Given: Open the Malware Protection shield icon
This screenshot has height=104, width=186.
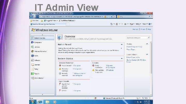Looking at the screenshot, I should click(32, 51).
